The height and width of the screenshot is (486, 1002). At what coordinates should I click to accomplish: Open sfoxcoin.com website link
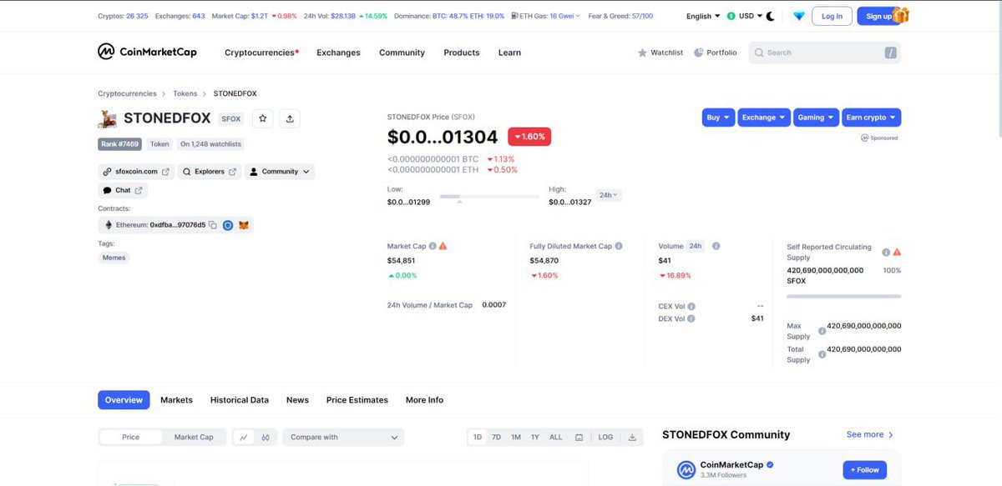pos(135,172)
